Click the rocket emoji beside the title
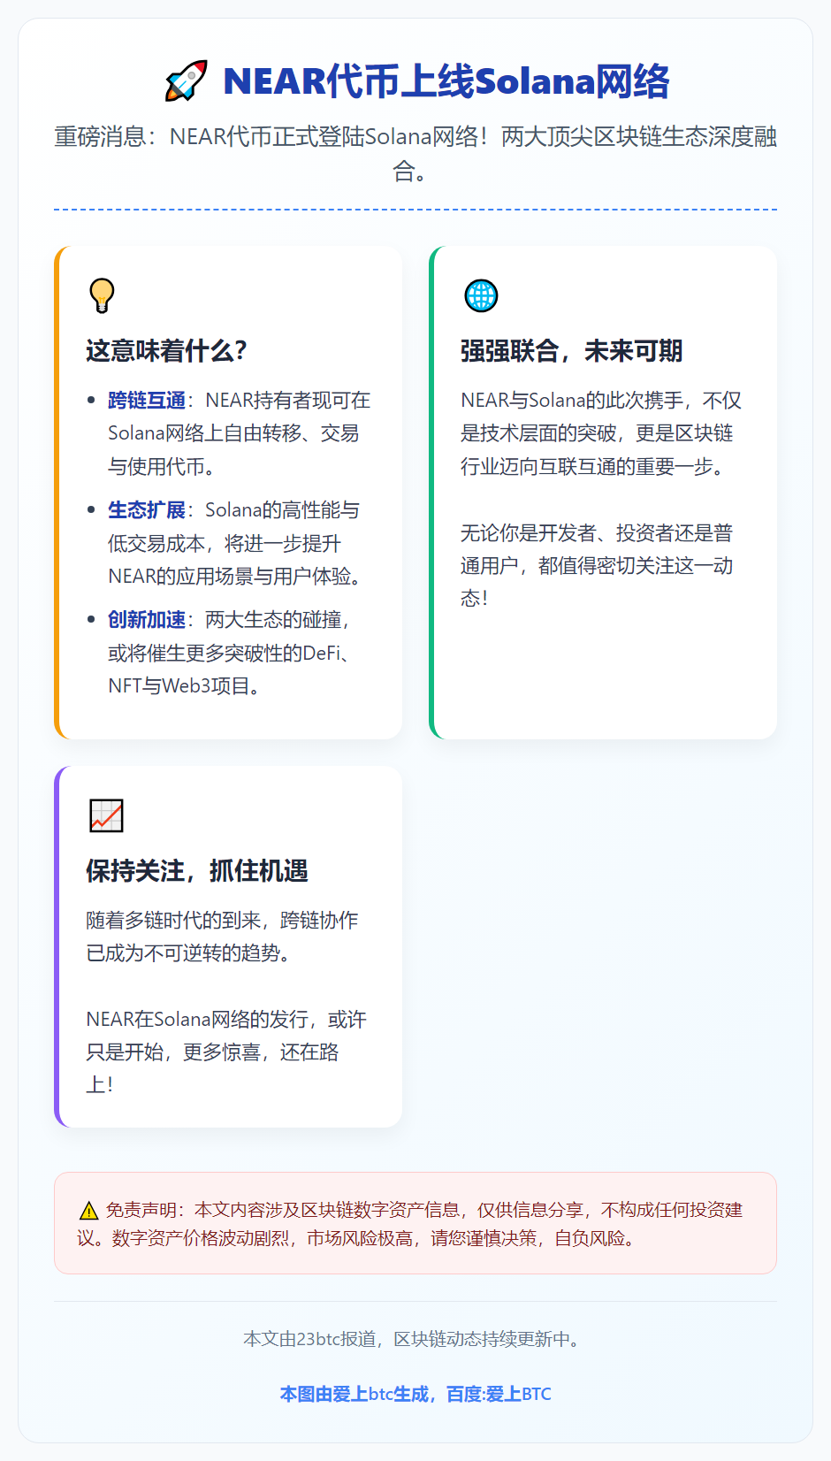Image resolution: width=831 pixels, height=1461 pixels. click(186, 80)
